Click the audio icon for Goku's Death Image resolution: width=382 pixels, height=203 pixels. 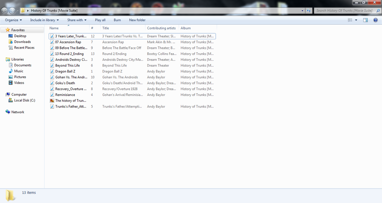(x=52, y=83)
